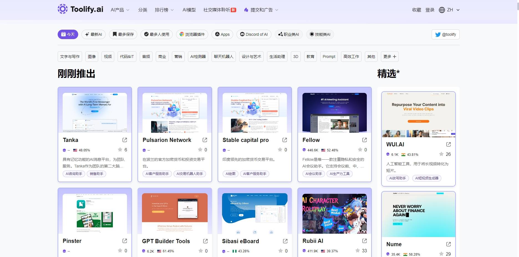Select the Apps filter tab
519x257 pixels.
[222, 34]
